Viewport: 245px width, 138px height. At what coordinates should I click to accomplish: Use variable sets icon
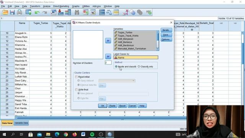pyautogui.click(x=132, y=12)
